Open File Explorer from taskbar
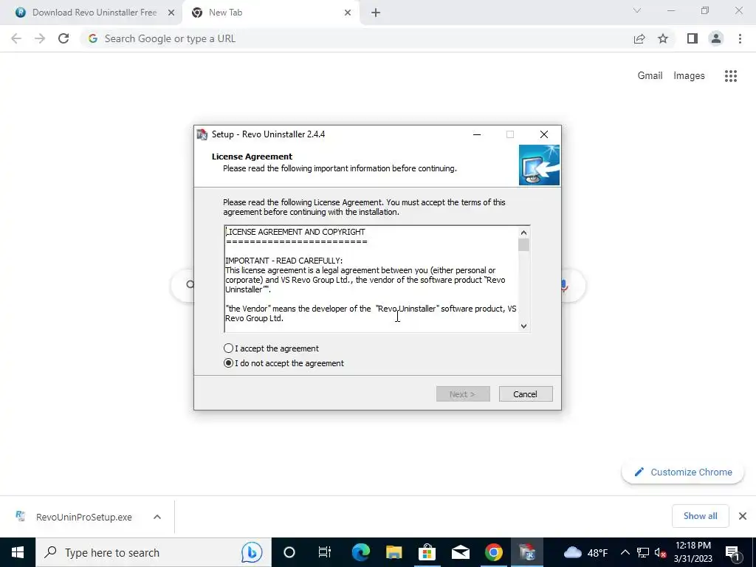 [394, 552]
